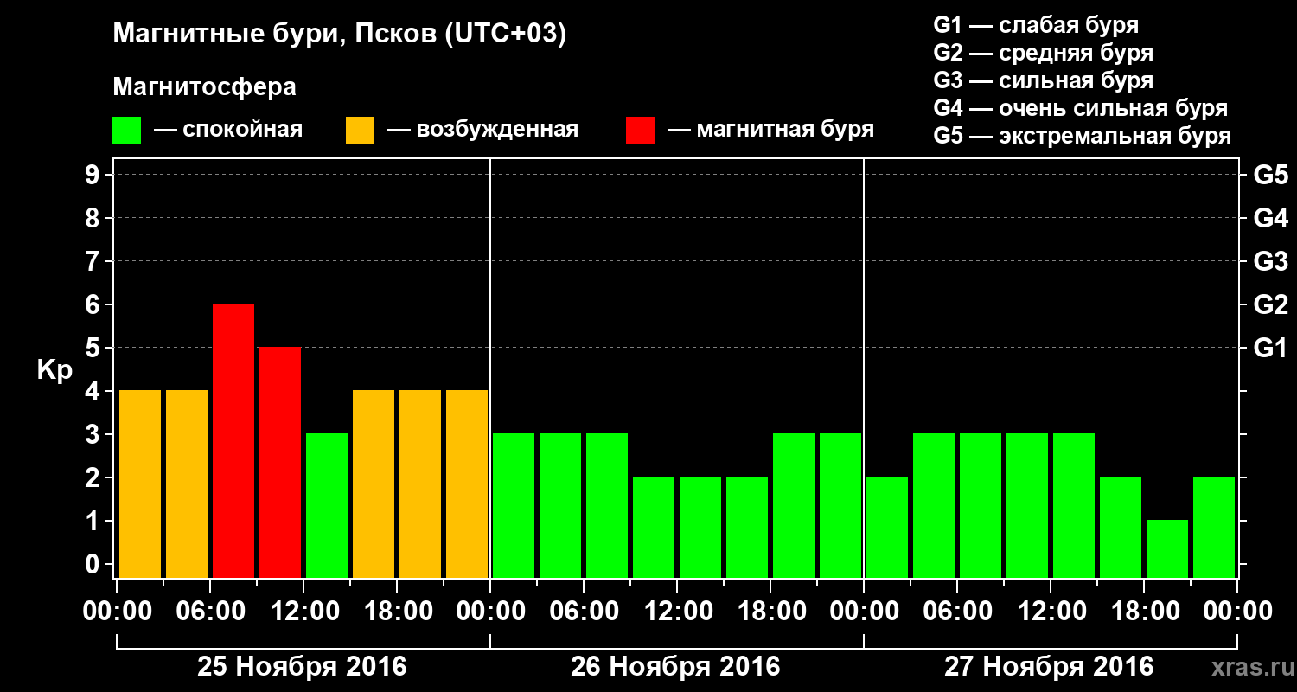Click the 'Kp' axis title
The height and width of the screenshot is (692, 1297).
click(54, 370)
